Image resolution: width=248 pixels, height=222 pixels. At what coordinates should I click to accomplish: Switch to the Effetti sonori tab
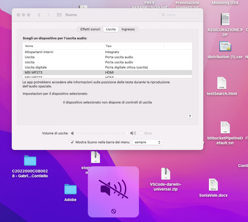[90, 29]
